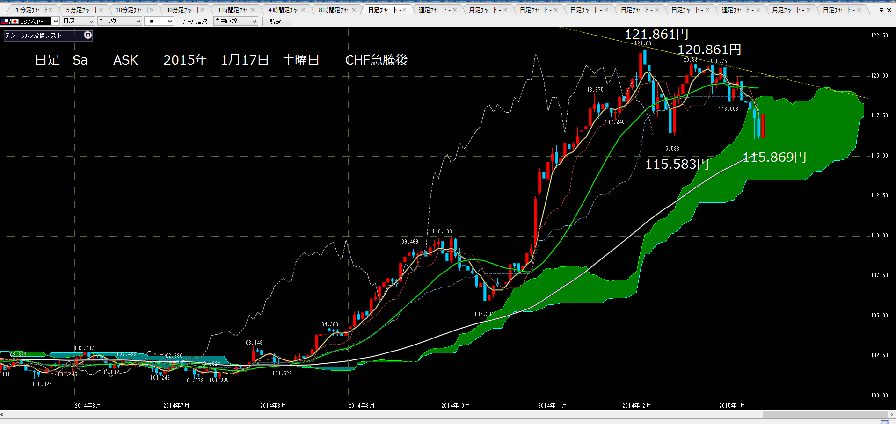This screenshot has width=896, height=424.
Task: Open the ローソク chart type dropdown
Action: point(138,21)
